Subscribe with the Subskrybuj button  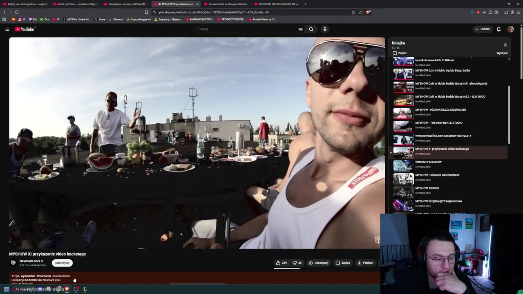(62, 263)
